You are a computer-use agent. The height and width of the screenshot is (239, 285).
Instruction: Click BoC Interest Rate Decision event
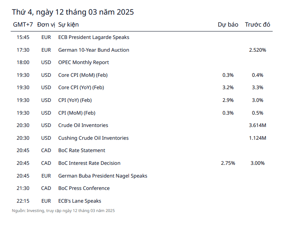click(89, 163)
